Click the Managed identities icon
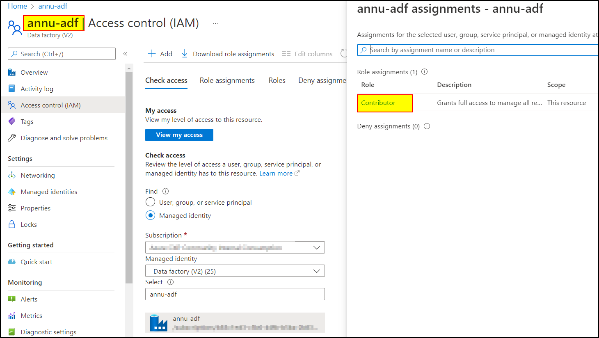The height and width of the screenshot is (338, 599). point(12,192)
